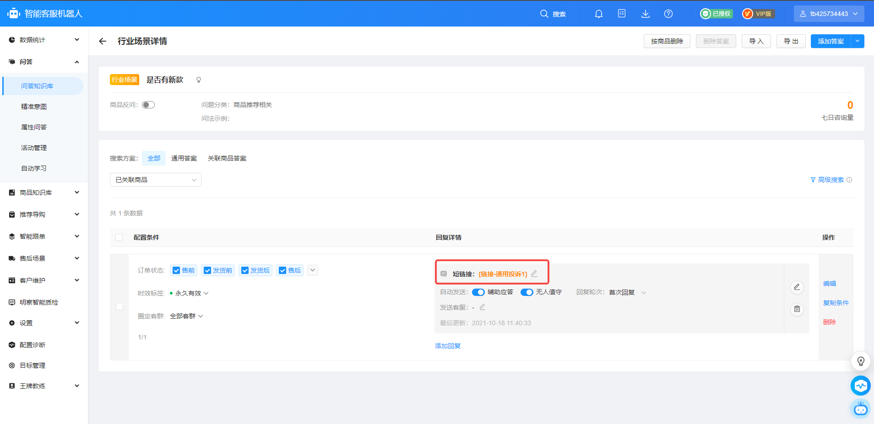The image size is (874, 424).
Task: Uncheck the 发货后 order status checkbox
Action: 245,270
